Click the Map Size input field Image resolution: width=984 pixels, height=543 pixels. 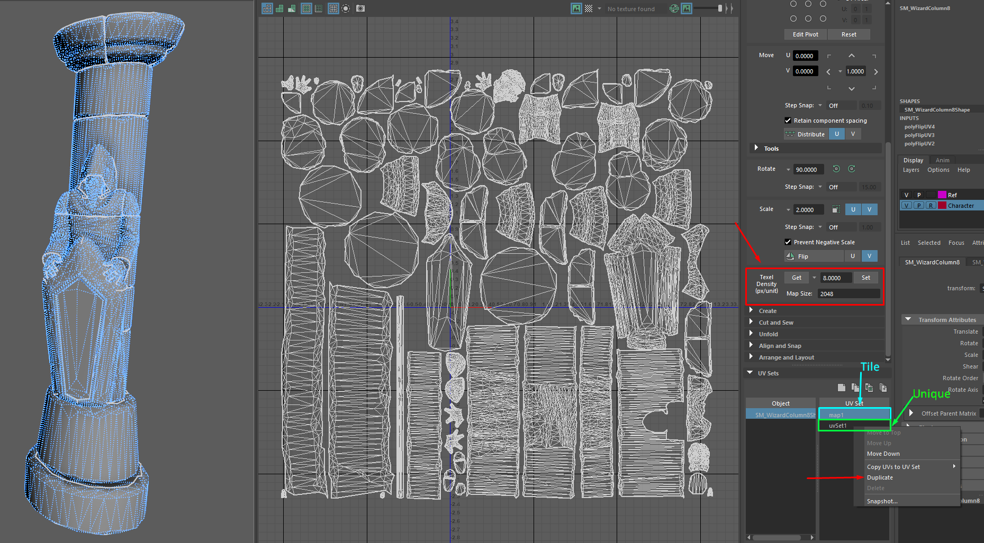point(848,293)
